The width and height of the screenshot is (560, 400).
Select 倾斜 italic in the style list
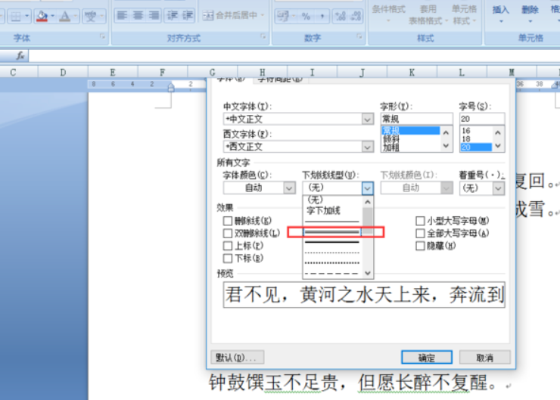point(390,139)
